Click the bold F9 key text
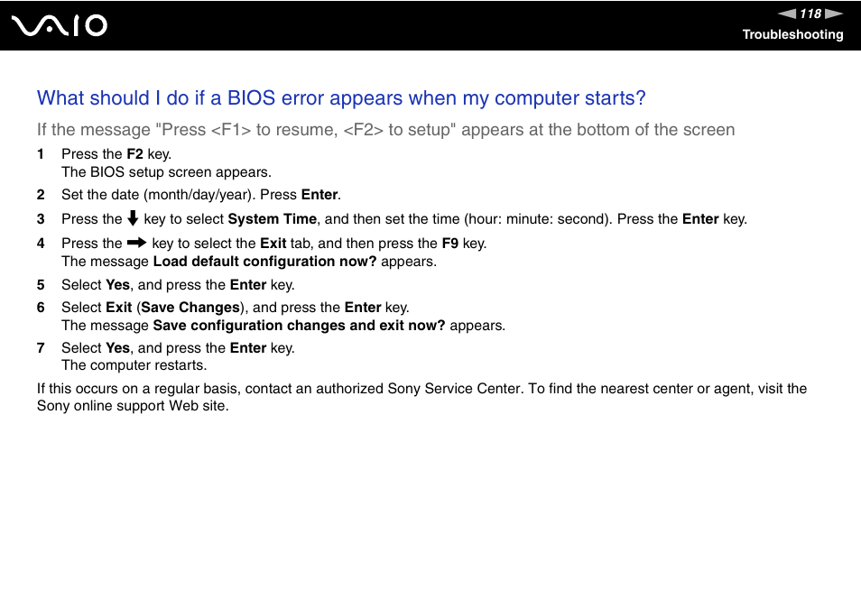This screenshot has height=608, width=861. [449, 243]
